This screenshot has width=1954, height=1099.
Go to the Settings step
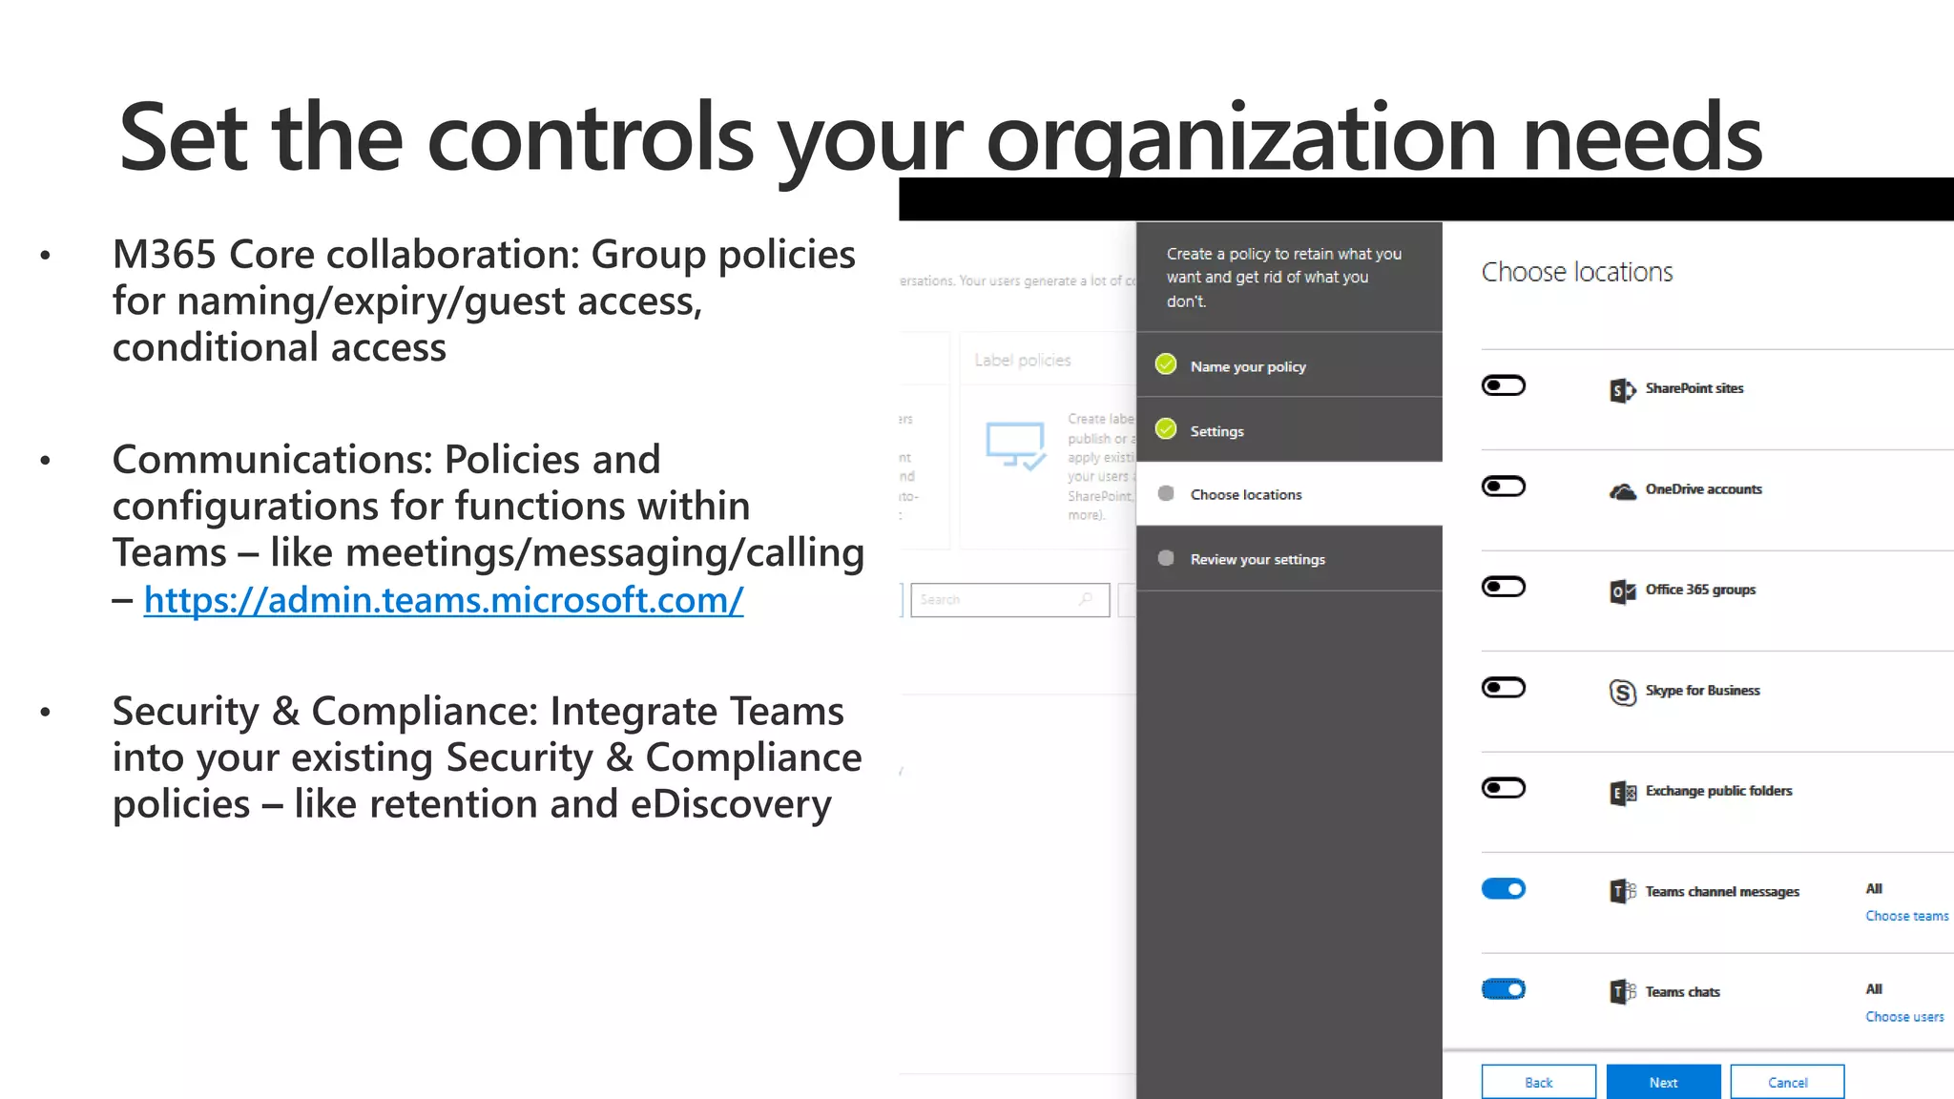[x=1289, y=430]
